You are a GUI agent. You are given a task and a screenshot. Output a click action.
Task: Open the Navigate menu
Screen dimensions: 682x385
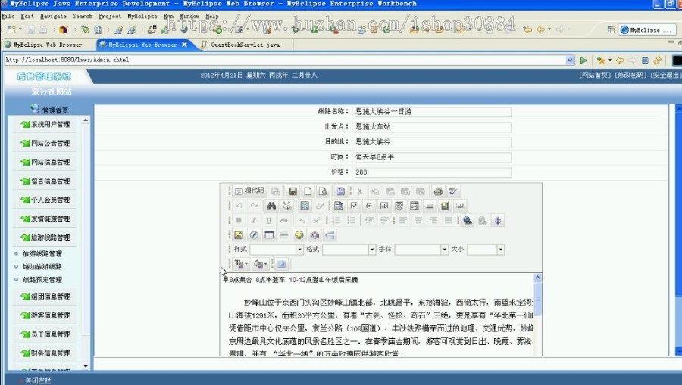click(x=53, y=16)
